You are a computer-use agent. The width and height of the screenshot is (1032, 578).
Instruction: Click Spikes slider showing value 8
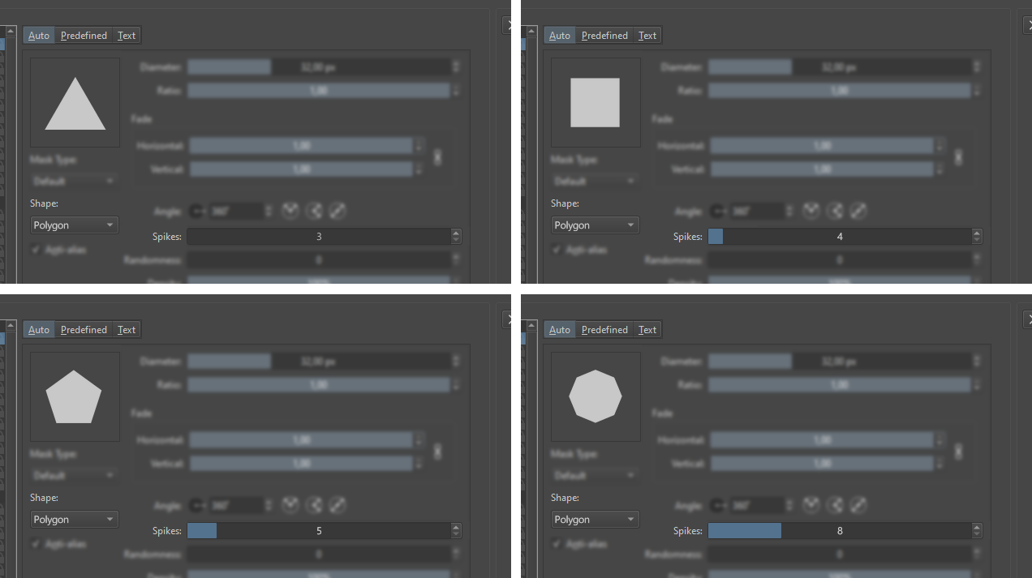(840, 531)
